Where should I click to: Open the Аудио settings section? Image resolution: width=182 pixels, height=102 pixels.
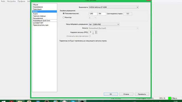coord(45,14)
